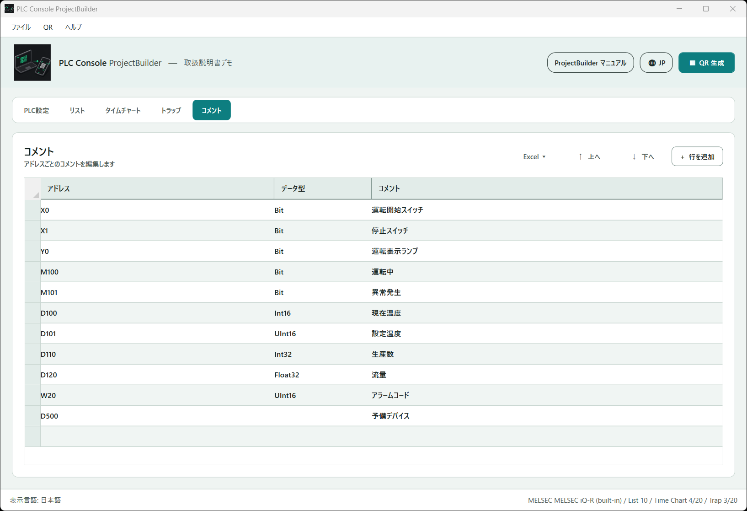Image resolution: width=747 pixels, height=511 pixels.
Task: Click the Bit cell in Y0 row
Action: (323, 251)
